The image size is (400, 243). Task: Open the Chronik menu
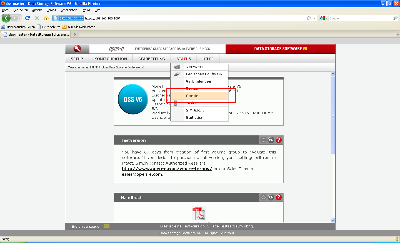51,10
